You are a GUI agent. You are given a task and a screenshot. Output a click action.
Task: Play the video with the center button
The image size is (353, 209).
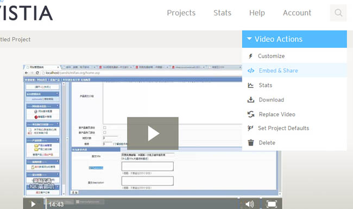(x=153, y=134)
